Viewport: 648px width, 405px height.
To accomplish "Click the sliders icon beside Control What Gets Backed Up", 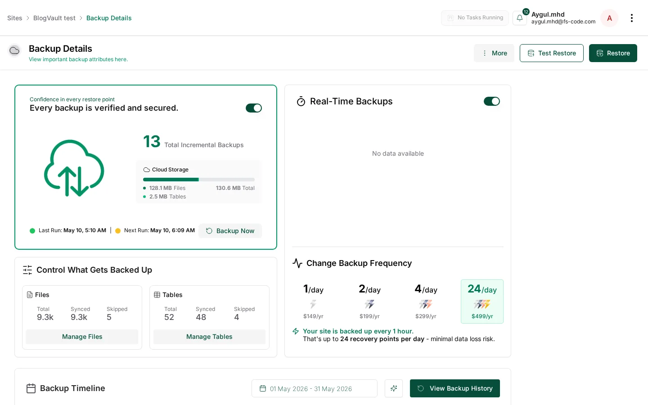I will coord(27,270).
